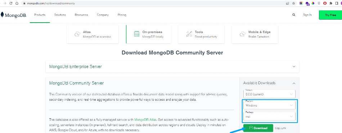Click the Mobile & Edge cloud icon

[x=243, y=34]
